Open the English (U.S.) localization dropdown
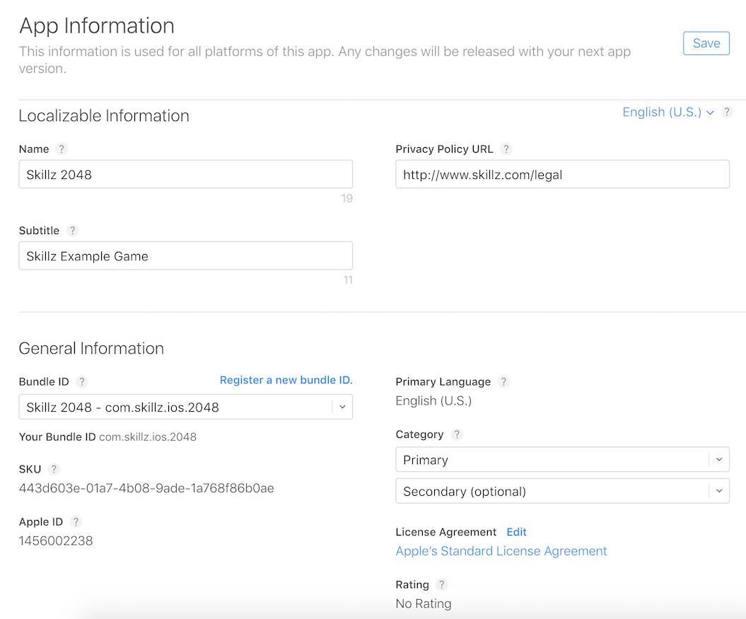 [668, 112]
